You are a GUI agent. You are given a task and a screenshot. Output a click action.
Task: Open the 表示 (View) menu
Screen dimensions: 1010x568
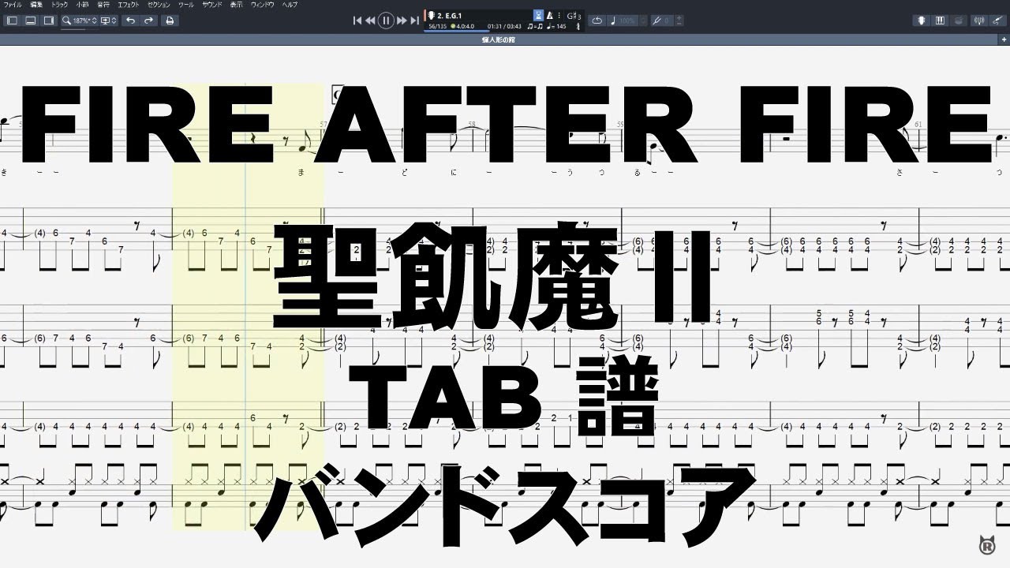pos(236,5)
